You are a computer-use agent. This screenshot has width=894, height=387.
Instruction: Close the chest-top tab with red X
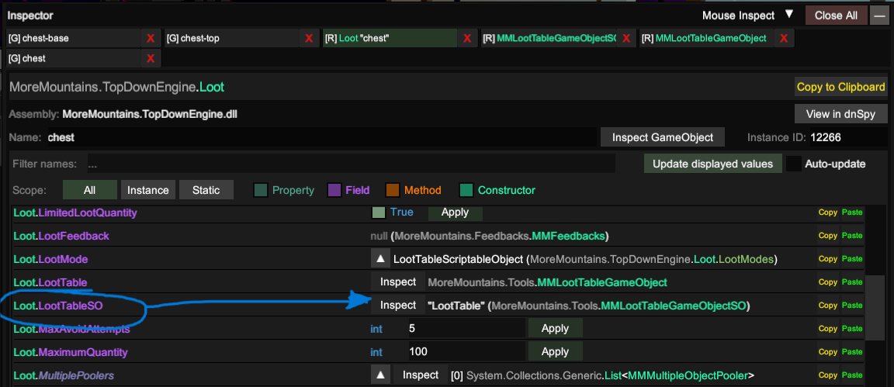[308, 39]
